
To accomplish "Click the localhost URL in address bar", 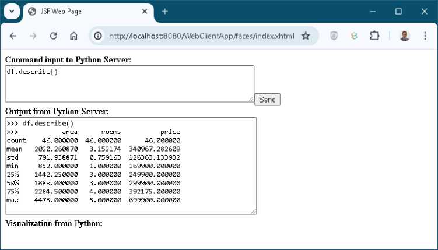I will (201, 36).
